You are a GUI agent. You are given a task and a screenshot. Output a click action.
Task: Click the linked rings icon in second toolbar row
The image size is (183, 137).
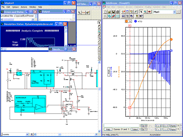pyautogui.click(x=109, y=16)
